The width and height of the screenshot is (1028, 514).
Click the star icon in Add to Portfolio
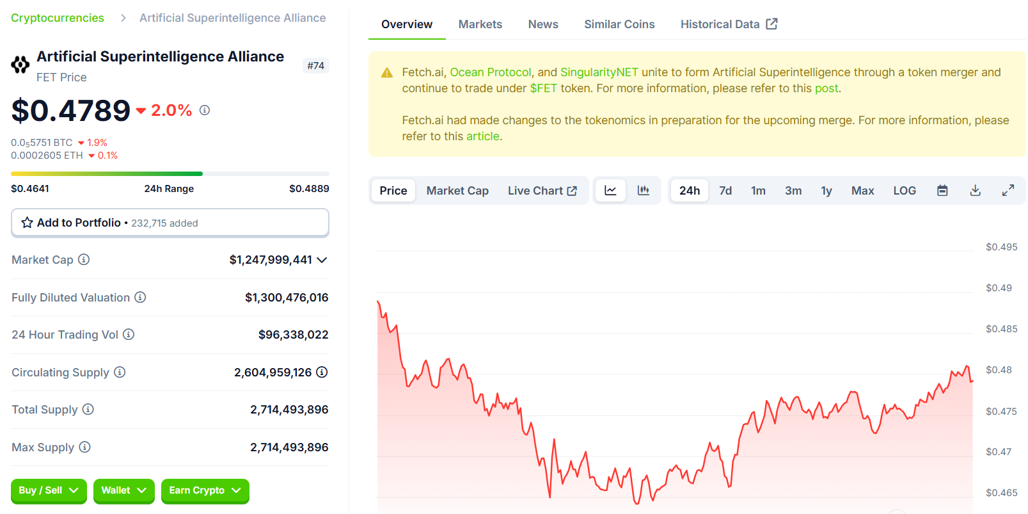click(x=27, y=223)
